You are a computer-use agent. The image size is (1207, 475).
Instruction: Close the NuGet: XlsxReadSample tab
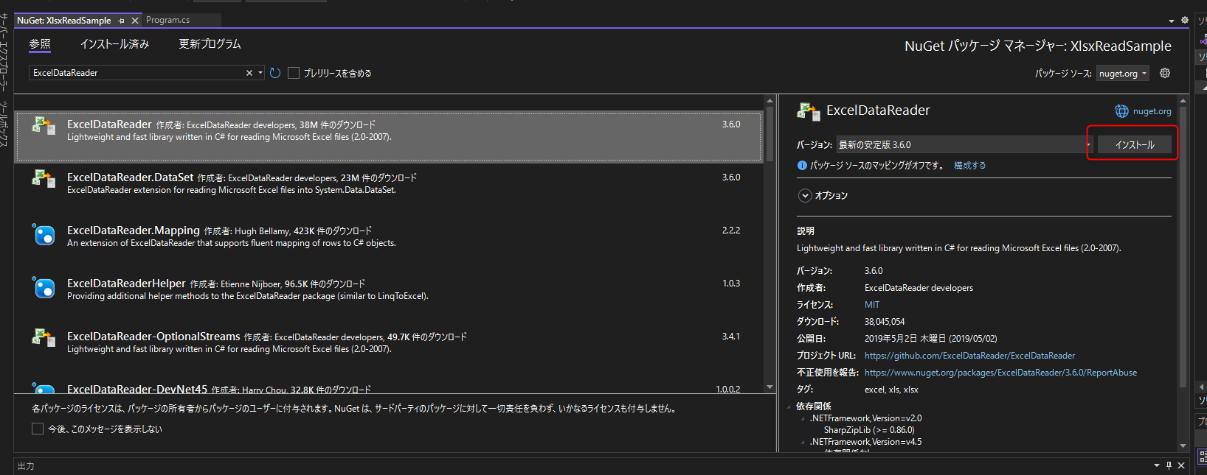point(134,21)
